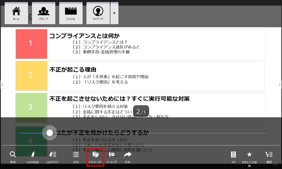Click the line （1）リスク要因を抑える対策
This screenshot has width=282, height=169.
pos(100,106)
